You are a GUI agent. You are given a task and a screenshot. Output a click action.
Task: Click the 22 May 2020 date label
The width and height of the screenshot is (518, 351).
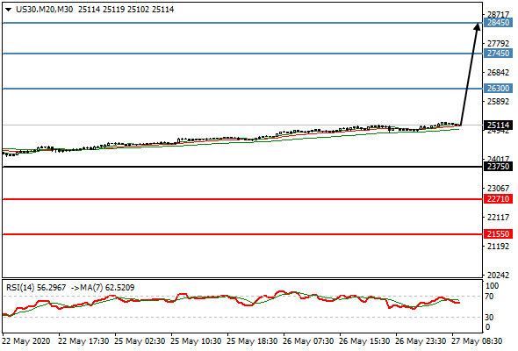[26, 341]
